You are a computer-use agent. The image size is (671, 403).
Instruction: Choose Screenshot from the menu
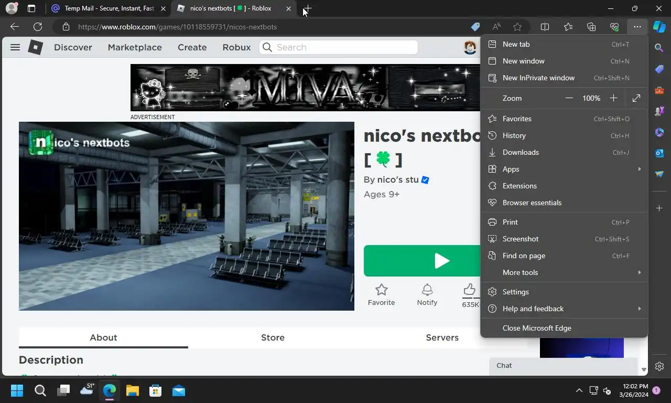[x=564, y=239]
